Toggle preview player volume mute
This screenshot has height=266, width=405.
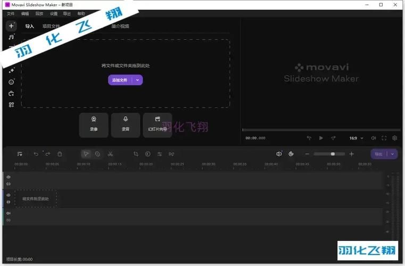[374, 138]
